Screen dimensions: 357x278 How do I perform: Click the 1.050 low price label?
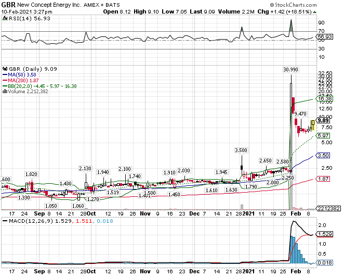pos(51,206)
